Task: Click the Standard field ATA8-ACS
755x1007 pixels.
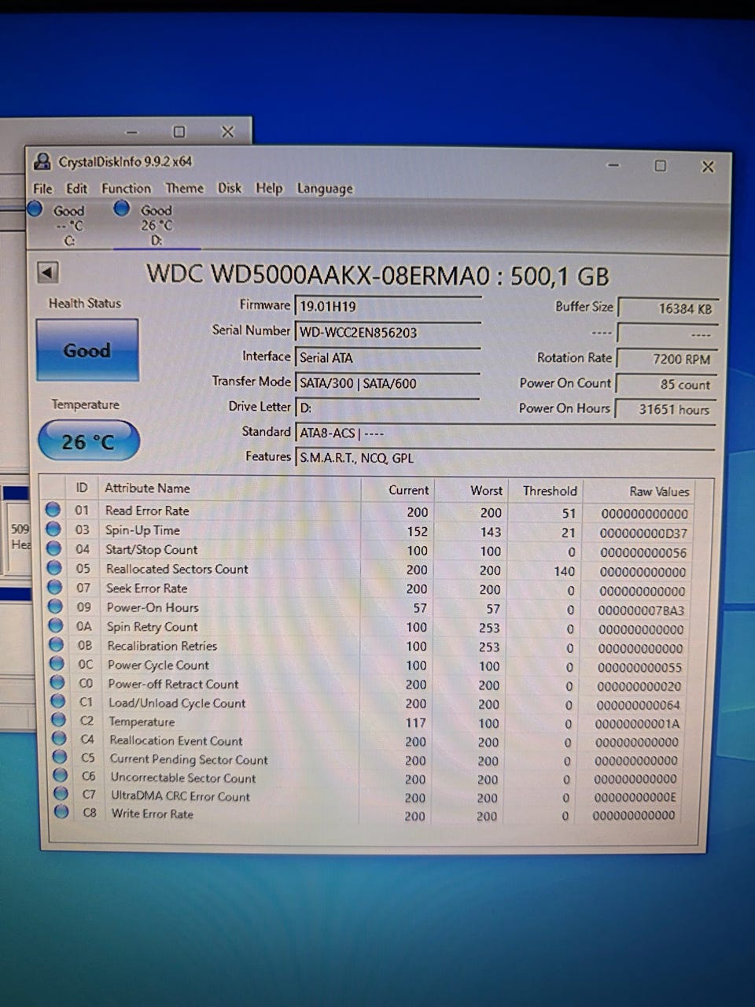Action: [505, 433]
